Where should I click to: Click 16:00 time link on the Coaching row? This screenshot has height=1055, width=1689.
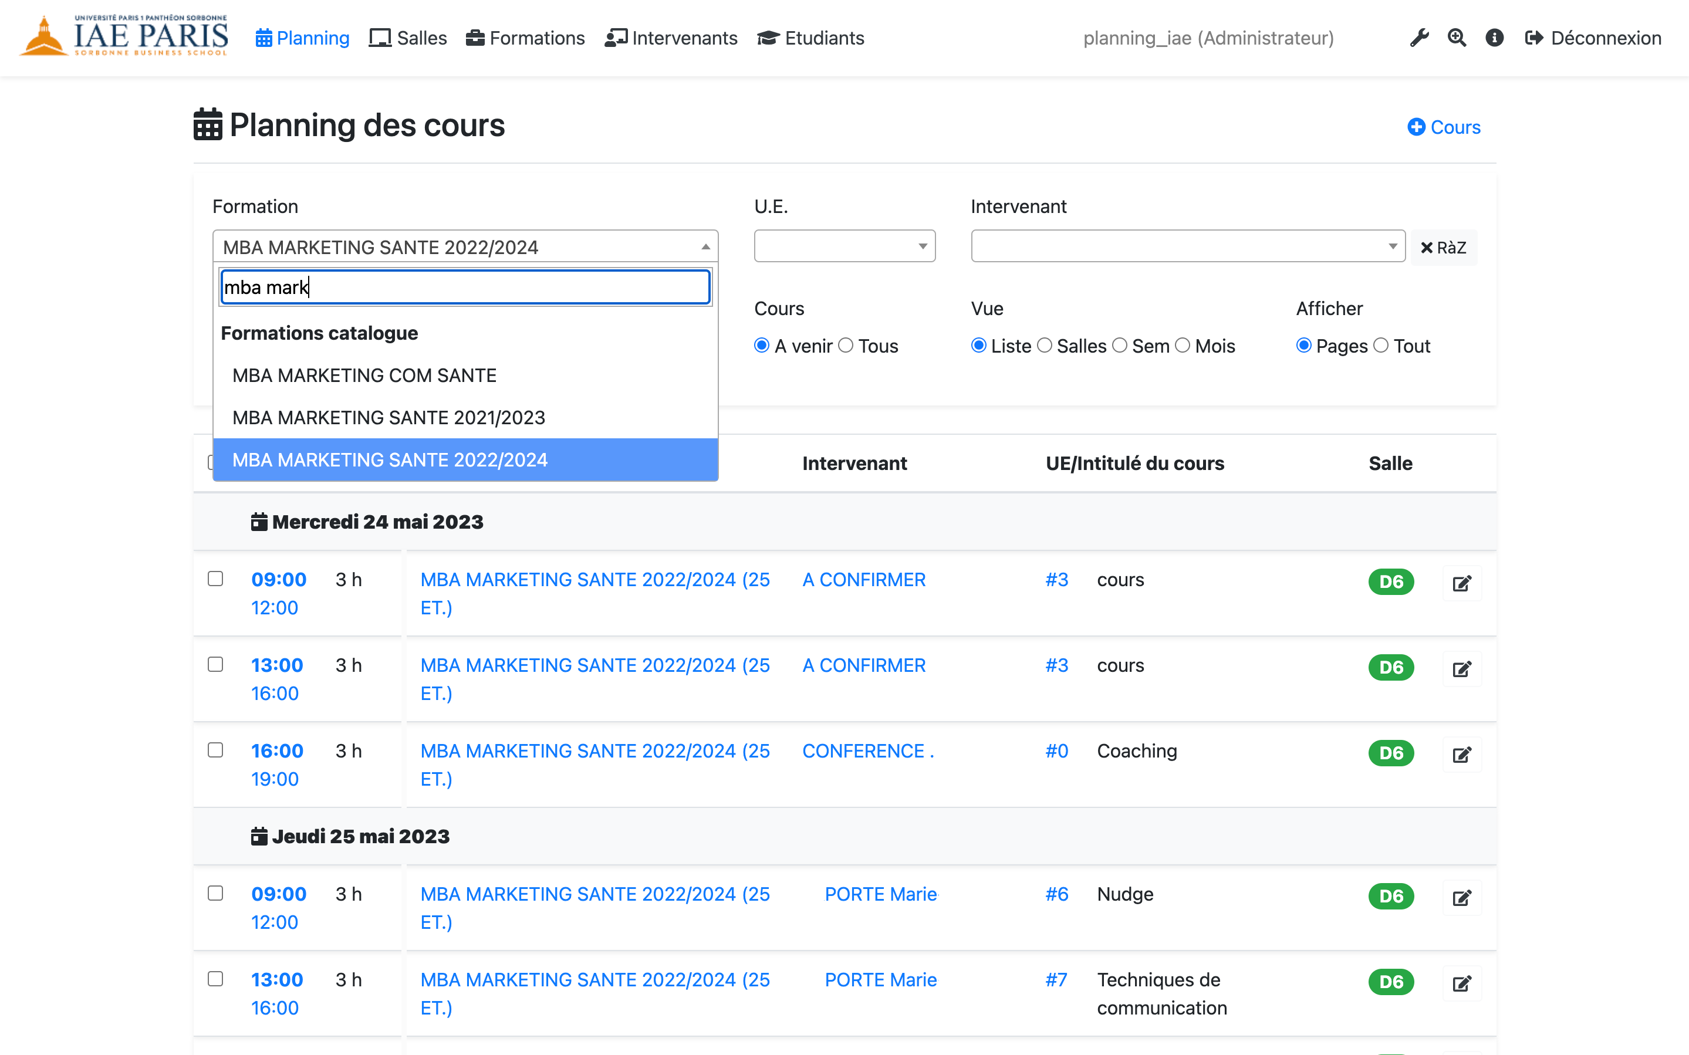277,752
